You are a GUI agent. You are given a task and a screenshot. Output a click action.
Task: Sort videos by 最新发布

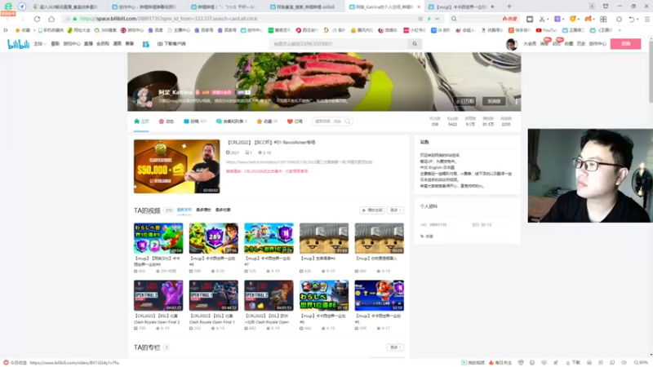[x=184, y=210]
